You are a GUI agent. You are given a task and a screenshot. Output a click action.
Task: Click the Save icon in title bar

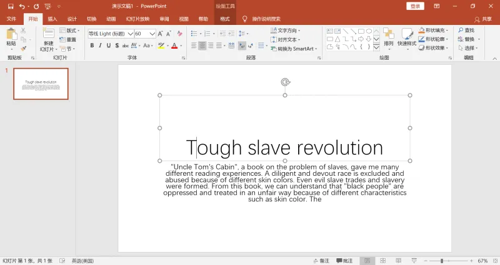coord(11,6)
